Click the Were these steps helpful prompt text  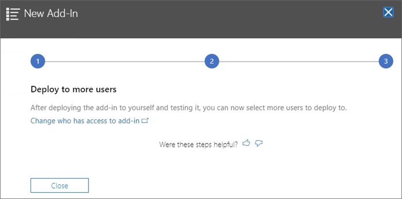pos(198,145)
